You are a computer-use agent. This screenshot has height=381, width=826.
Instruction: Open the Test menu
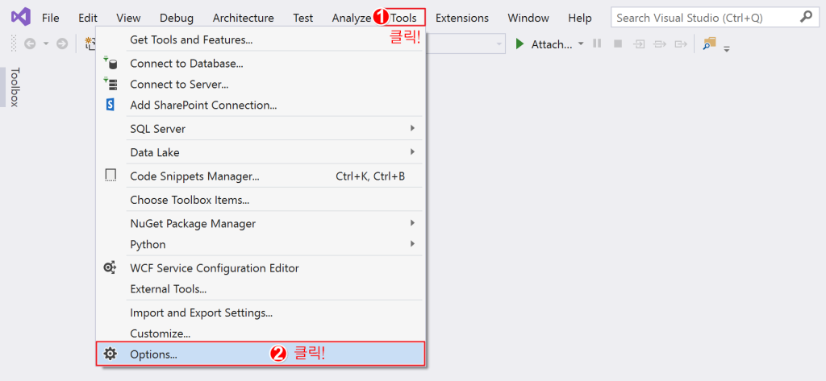[x=303, y=18]
